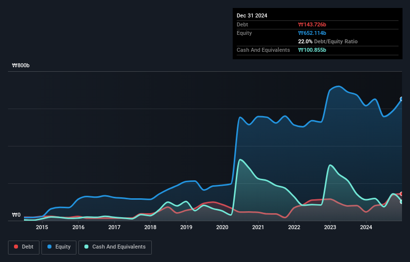This screenshot has width=410, height=262.
Task: Click the Cash value ₩100.855b in tooltip
Action: 312,50
